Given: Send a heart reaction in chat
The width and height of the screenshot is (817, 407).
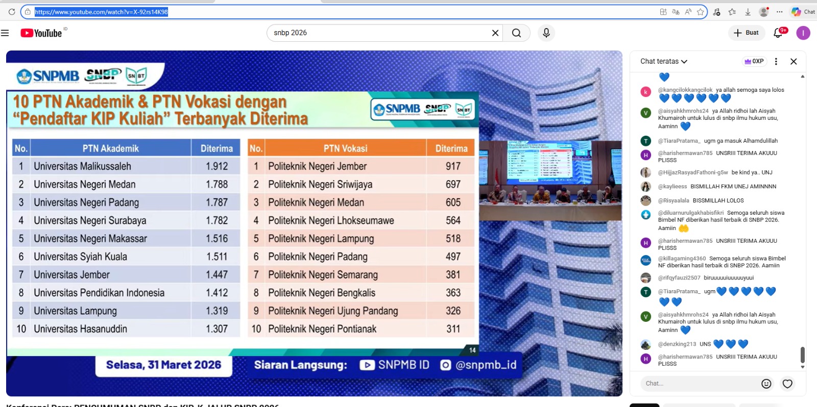Looking at the screenshot, I should tap(787, 384).
